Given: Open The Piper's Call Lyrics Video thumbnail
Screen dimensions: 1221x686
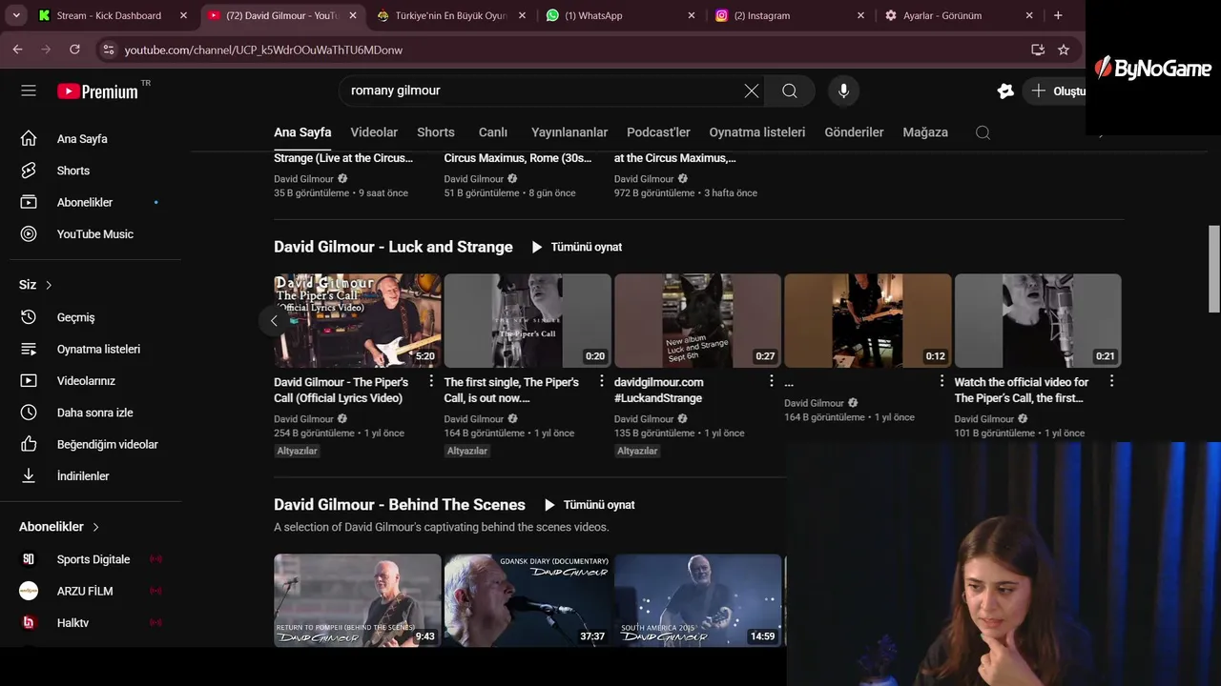Looking at the screenshot, I should (358, 321).
